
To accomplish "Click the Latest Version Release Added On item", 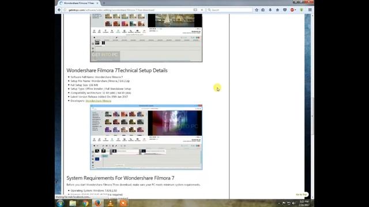I will coord(99,97).
